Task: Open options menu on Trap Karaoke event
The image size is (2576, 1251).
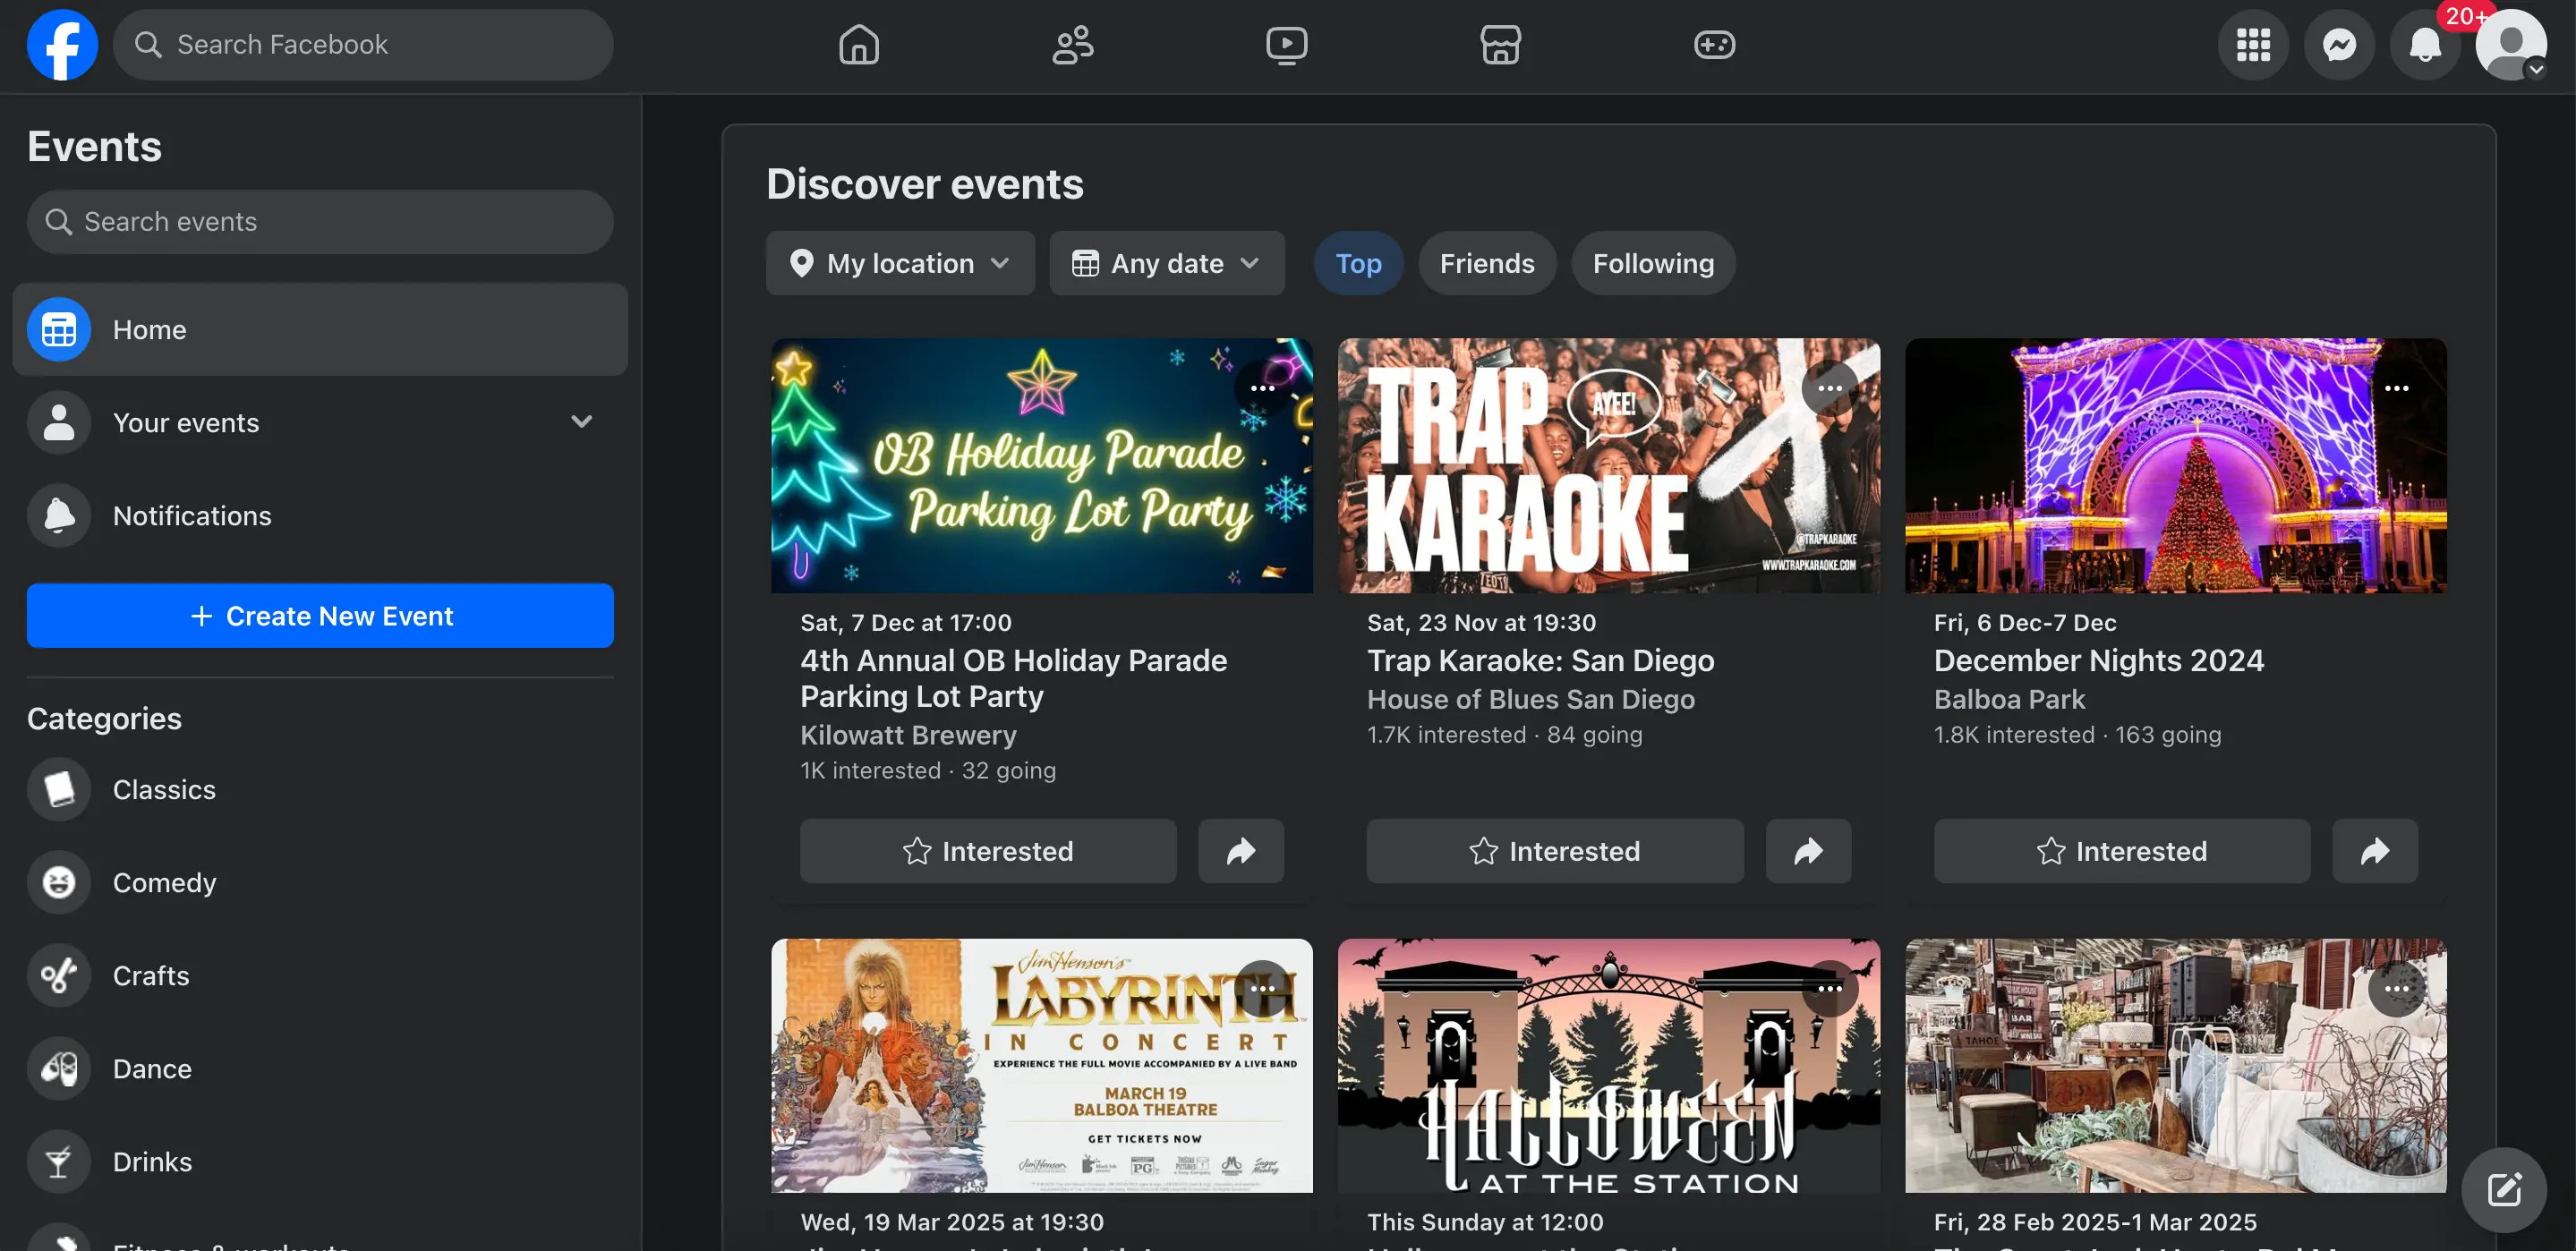Action: coord(1830,388)
